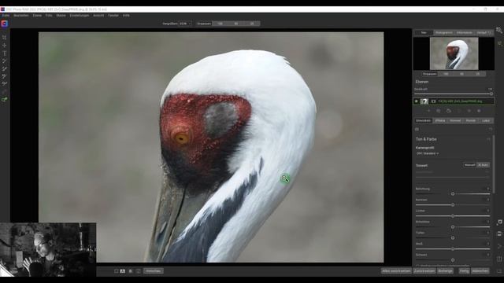Image resolution: width=504 pixels, height=283 pixels.
Task: Open the Einstellungen menu
Action: (80, 16)
